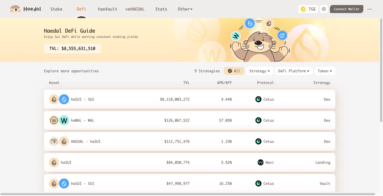Open the Other navigation menu

click(x=185, y=9)
